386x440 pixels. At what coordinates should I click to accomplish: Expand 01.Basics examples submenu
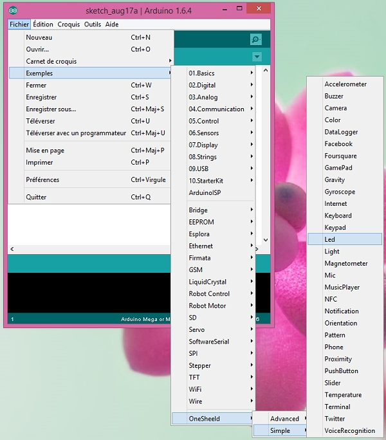[x=214, y=73]
